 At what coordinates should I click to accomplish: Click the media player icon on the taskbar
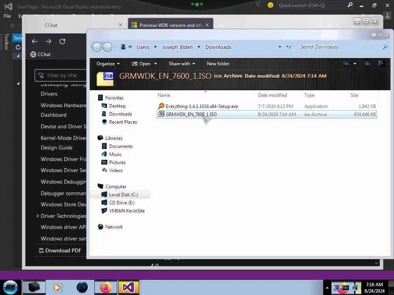pos(57,287)
